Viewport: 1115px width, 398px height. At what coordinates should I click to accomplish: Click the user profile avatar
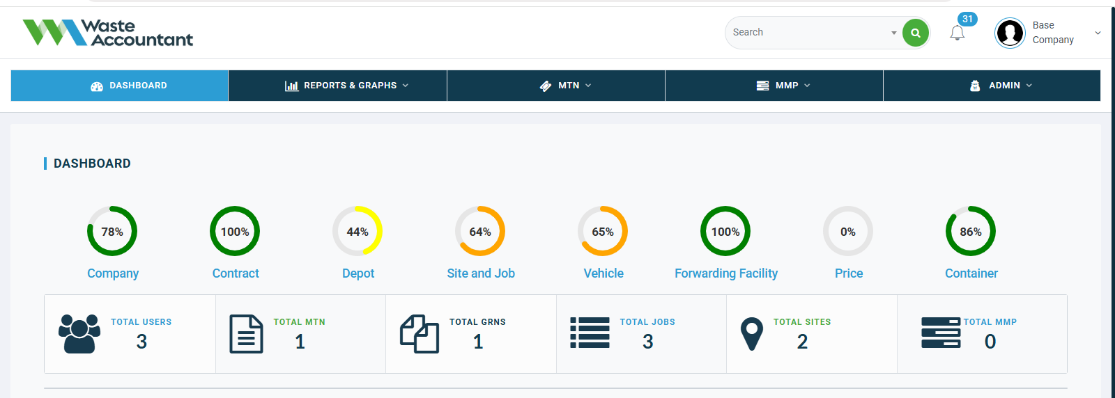pyautogui.click(x=1010, y=33)
